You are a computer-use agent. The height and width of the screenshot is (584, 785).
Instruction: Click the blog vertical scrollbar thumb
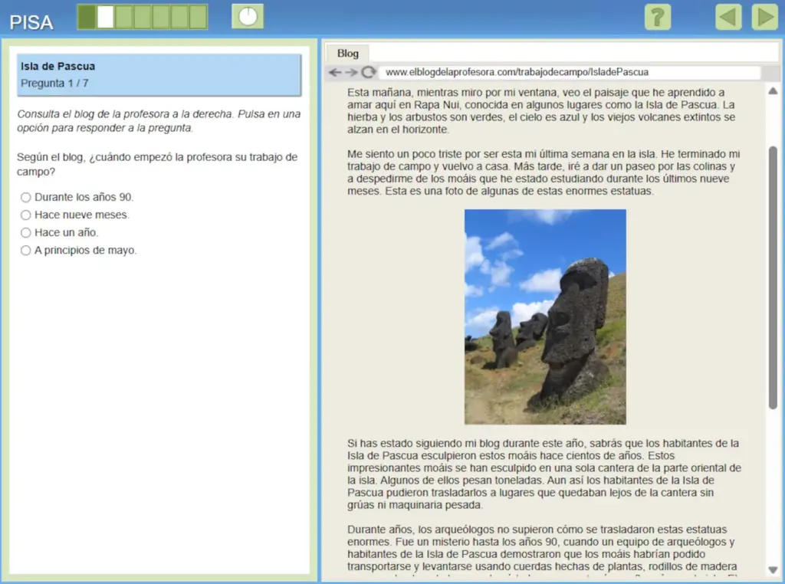point(773,277)
